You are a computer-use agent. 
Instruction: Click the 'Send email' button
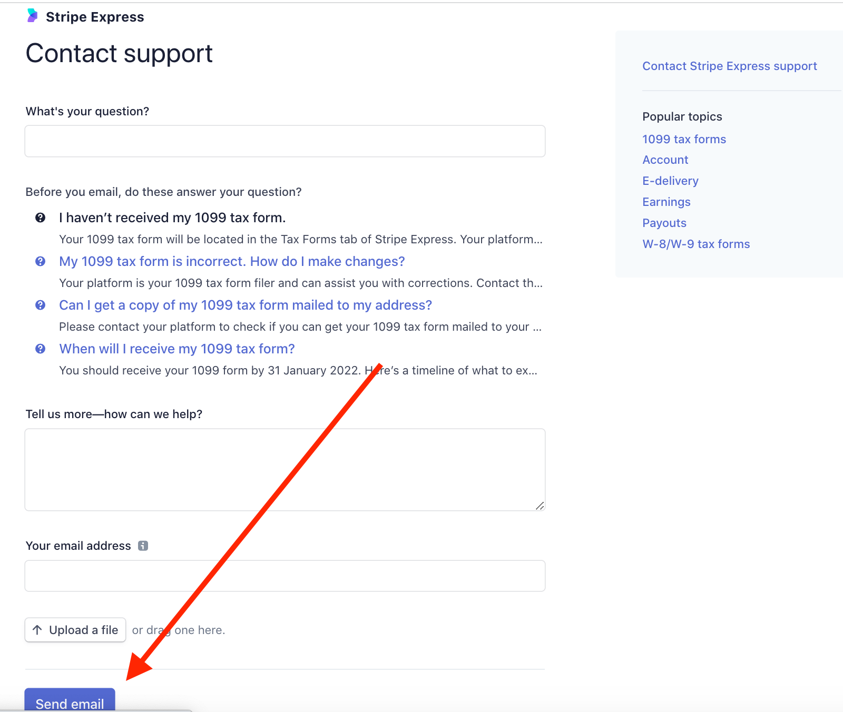tap(70, 700)
